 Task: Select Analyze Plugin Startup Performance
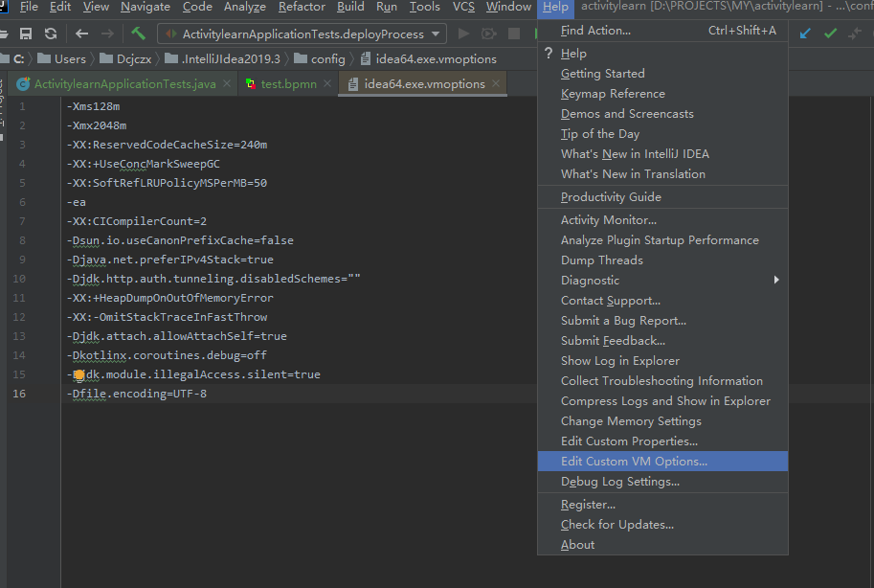pos(662,239)
